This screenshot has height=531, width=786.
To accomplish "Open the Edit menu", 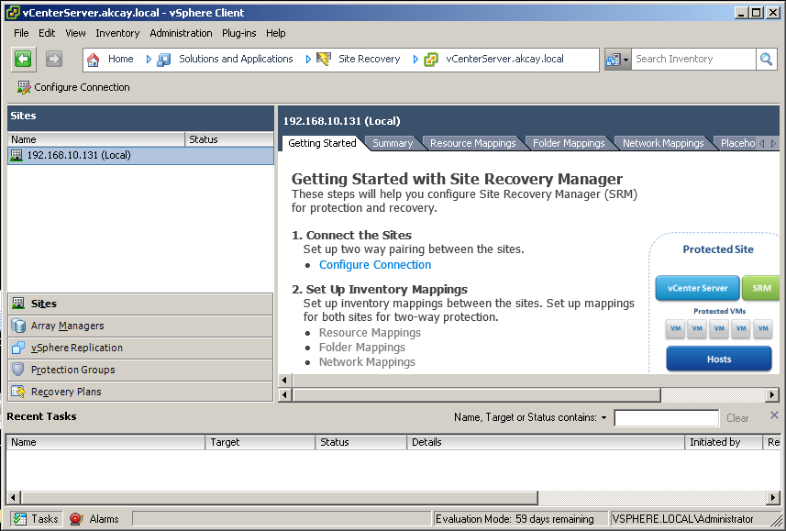I will [47, 33].
